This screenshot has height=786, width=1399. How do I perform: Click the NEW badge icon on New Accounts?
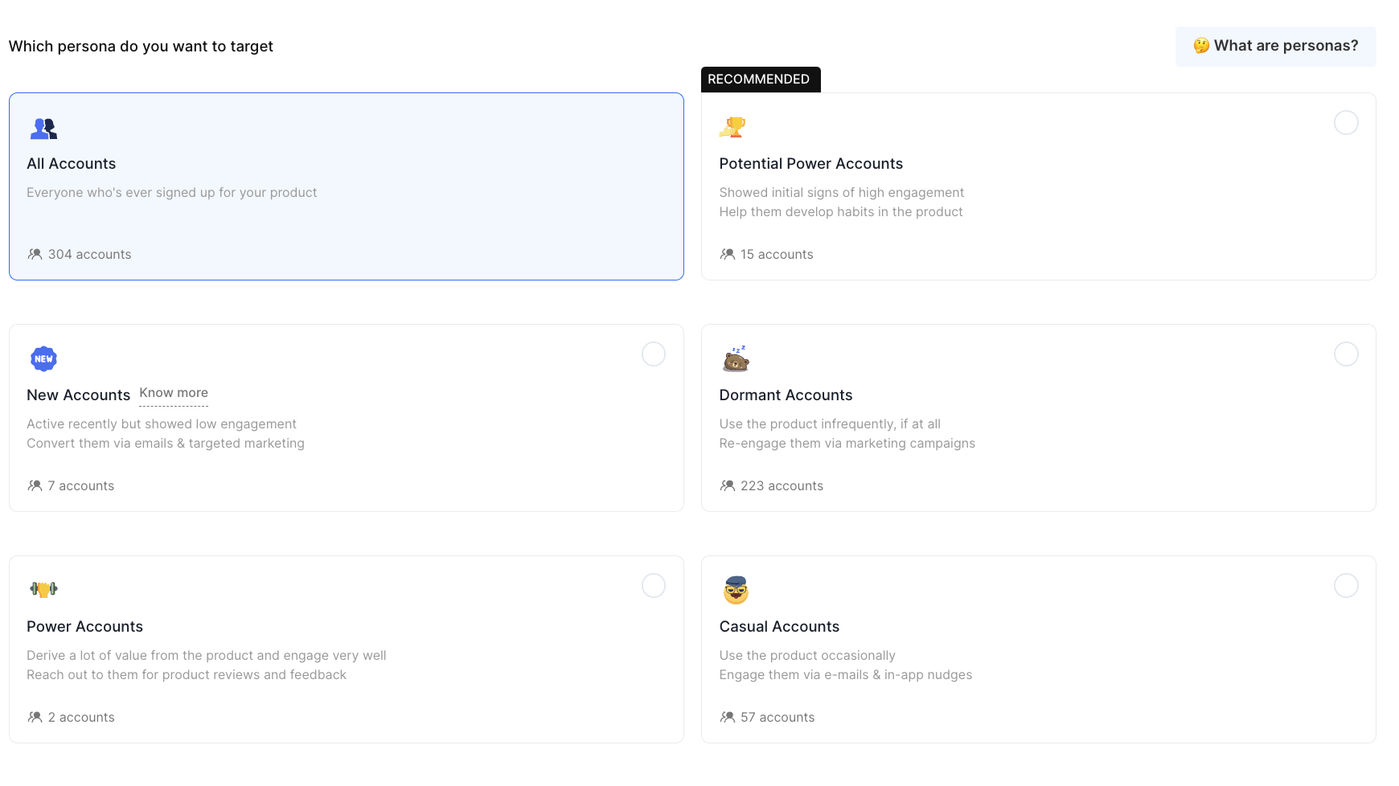coord(43,358)
